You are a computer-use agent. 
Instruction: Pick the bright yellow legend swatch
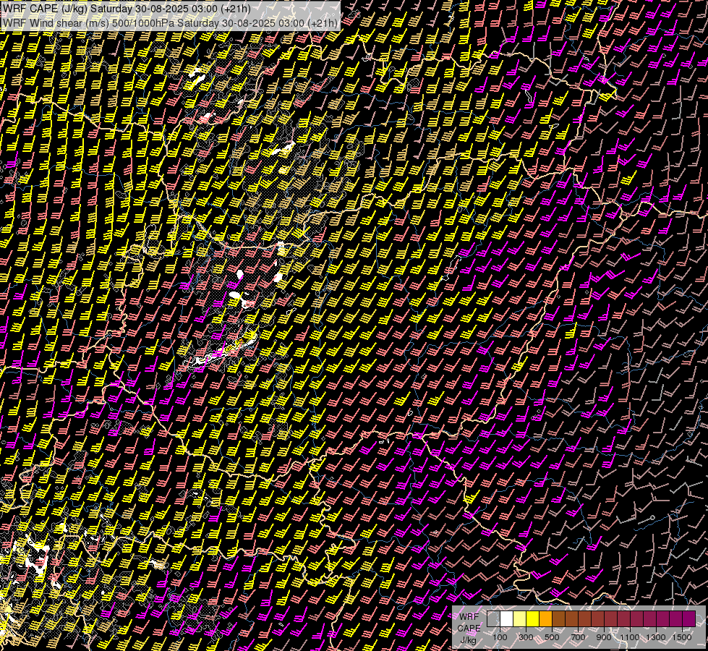tap(533, 618)
